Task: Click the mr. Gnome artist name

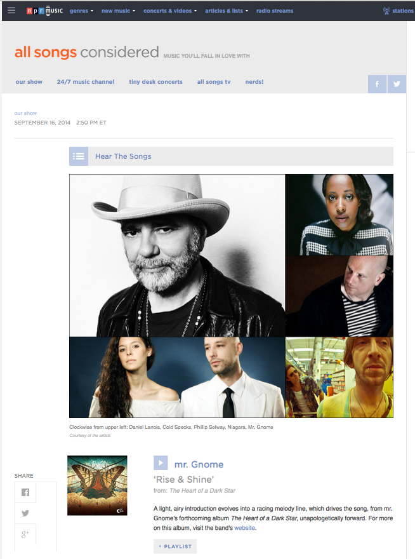Action: click(x=199, y=464)
